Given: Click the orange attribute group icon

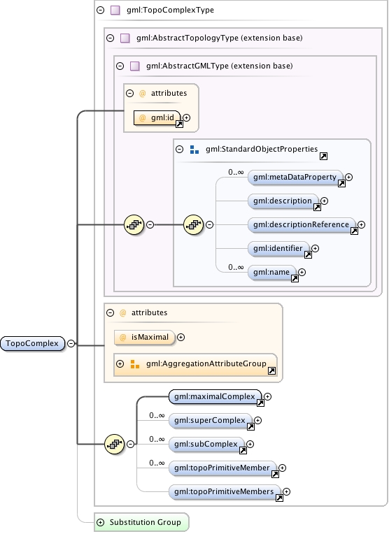Looking at the screenshot, I should click(x=135, y=364).
